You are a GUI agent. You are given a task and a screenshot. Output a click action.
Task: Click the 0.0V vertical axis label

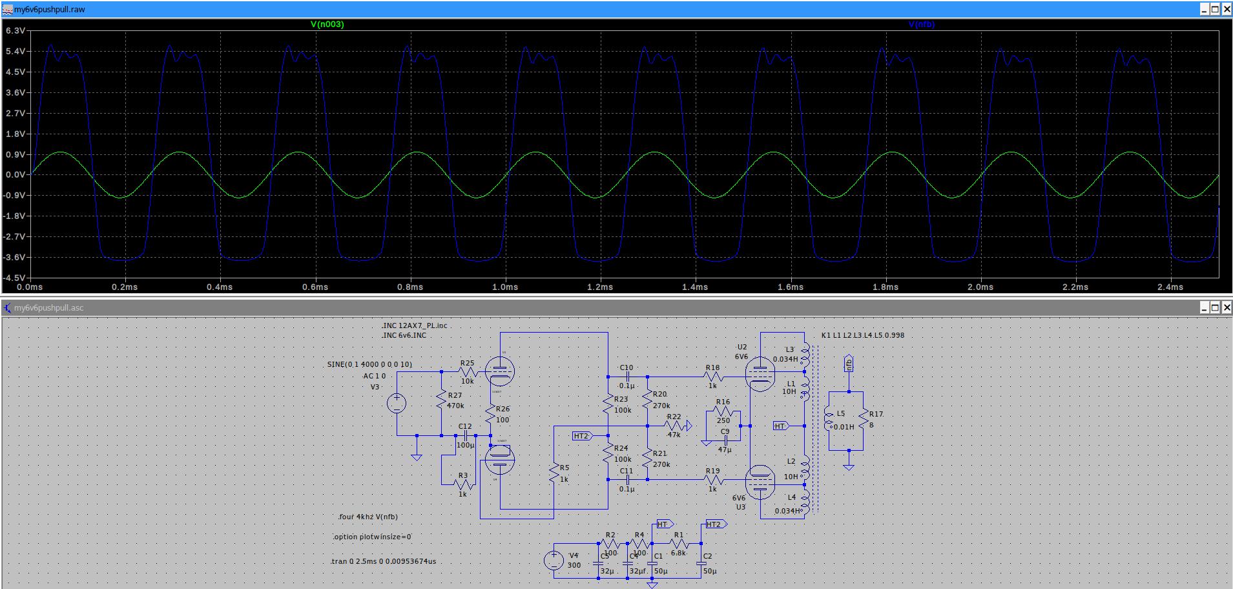point(16,174)
